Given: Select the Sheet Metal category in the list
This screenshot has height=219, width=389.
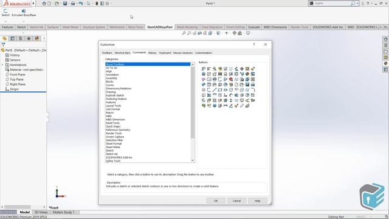Looking at the screenshot, I should (x=113, y=147).
